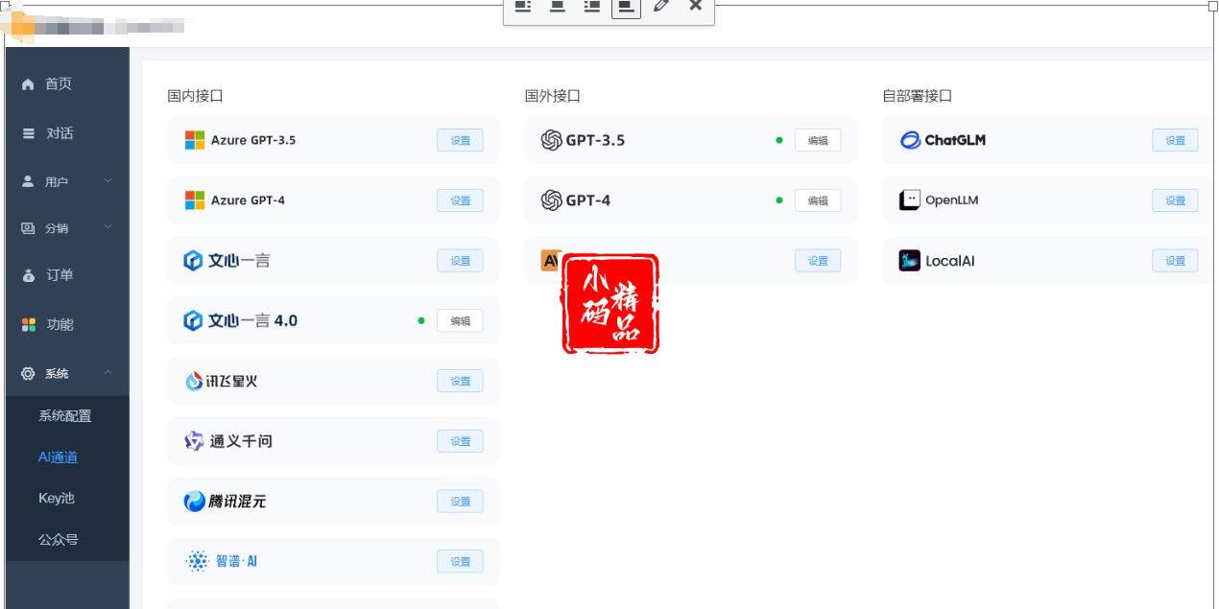Click the 智谱·AI dotted logo
1219x609 pixels.
(x=198, y=561)
